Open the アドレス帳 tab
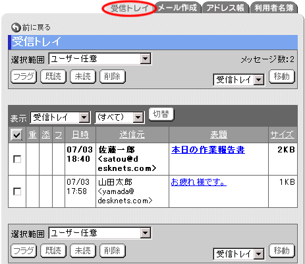305x264 pixels. [x=225, y=8]
